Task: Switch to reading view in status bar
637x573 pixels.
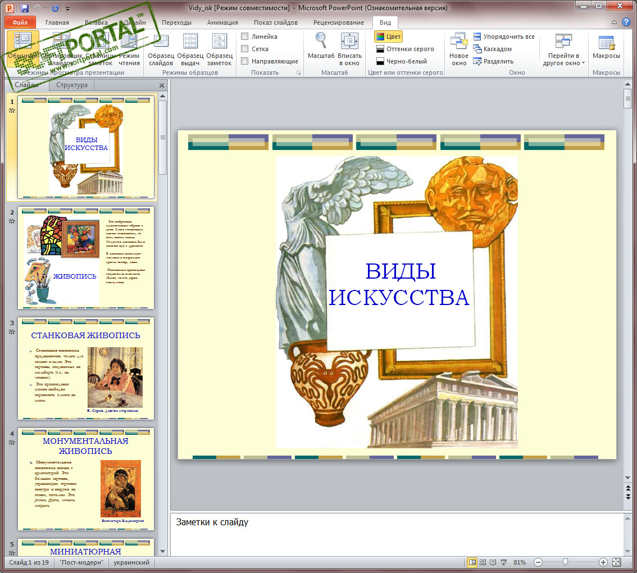Action: (x=493, y=562)
